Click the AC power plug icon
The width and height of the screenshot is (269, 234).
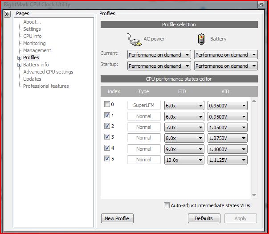point(134,40)
